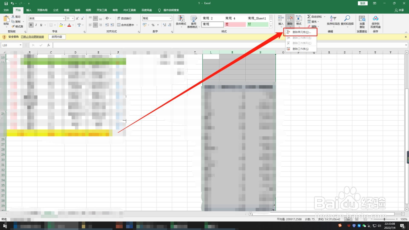Click Enable Content (启用内容) button
Screen dimensions: 409x230
57,37
